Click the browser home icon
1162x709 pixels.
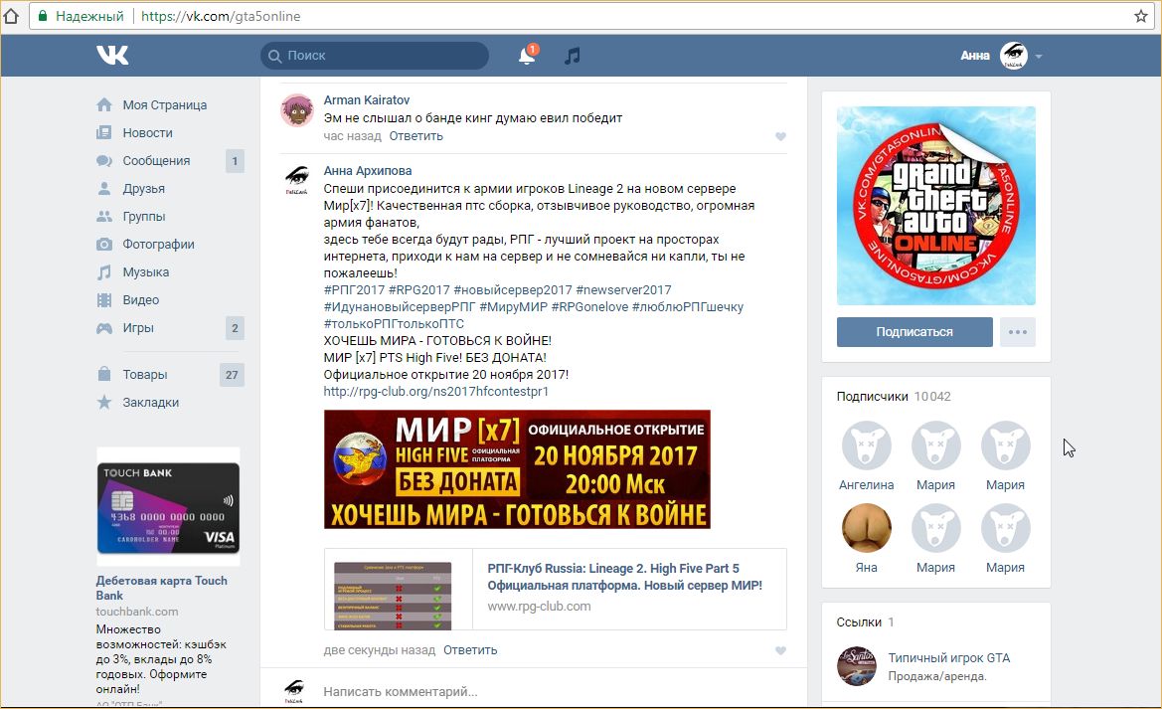coord(10,16)
